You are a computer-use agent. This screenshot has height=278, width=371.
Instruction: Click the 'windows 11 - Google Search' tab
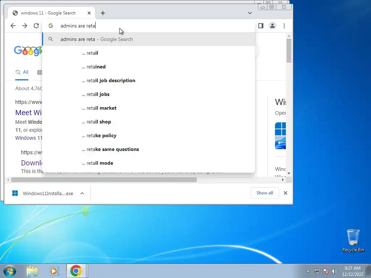pos(51,13)
